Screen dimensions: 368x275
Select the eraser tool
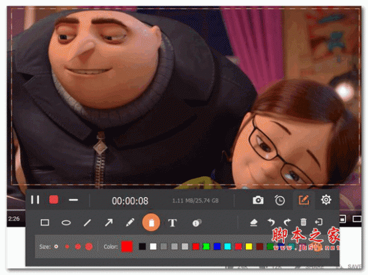coord(254,222)
